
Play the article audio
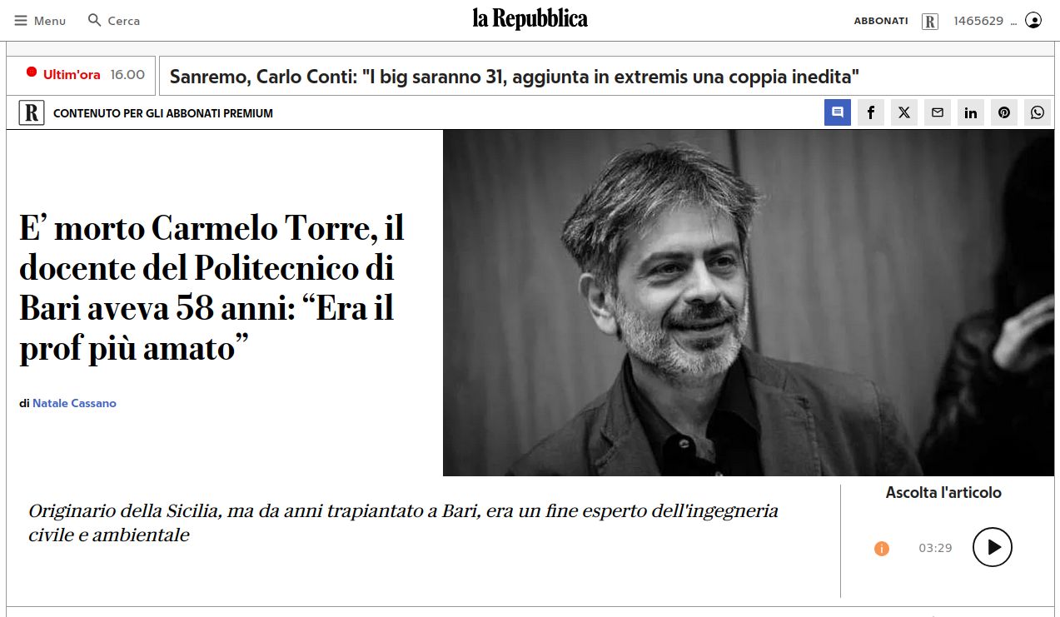[x=993, y=547]
